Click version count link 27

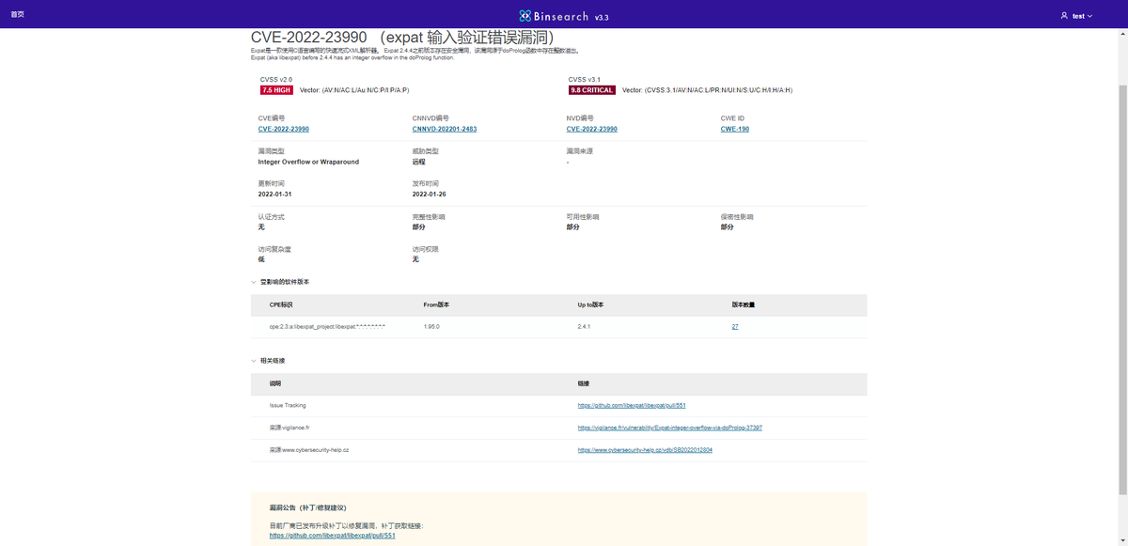(x=735, y=326)
